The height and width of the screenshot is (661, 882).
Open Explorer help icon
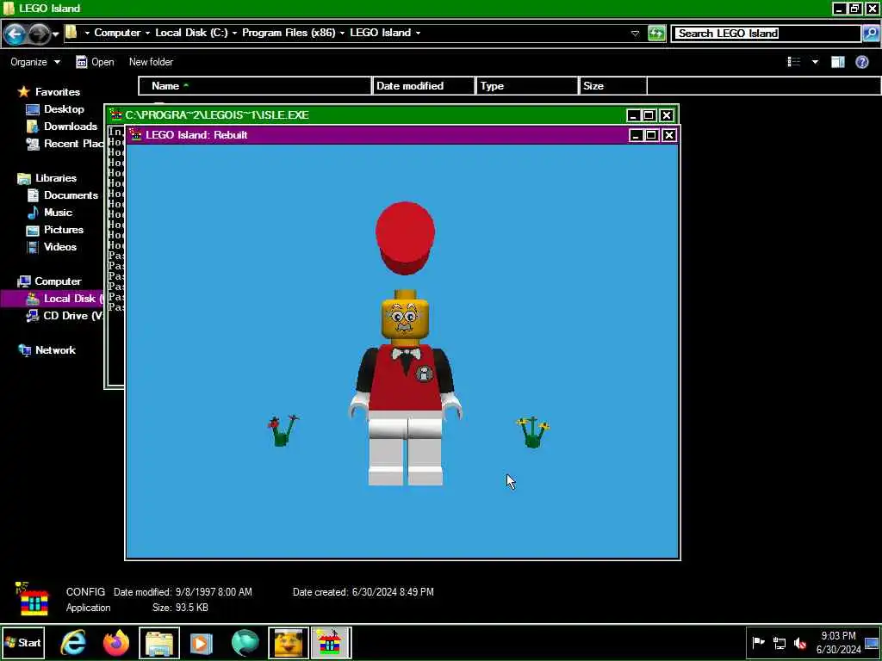coord(861,62)
